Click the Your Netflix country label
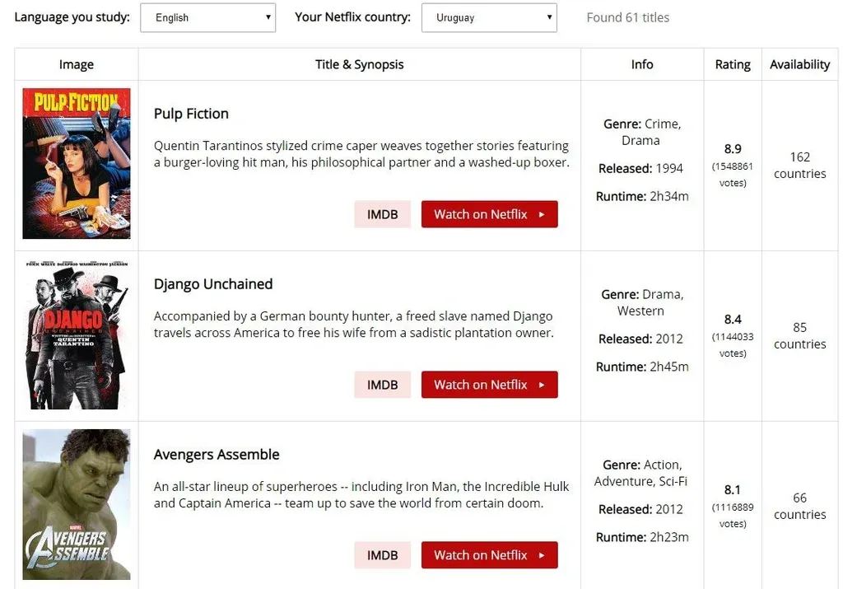Image resolution: width=843 pixels, height=589 pixels. click(352, 17)
